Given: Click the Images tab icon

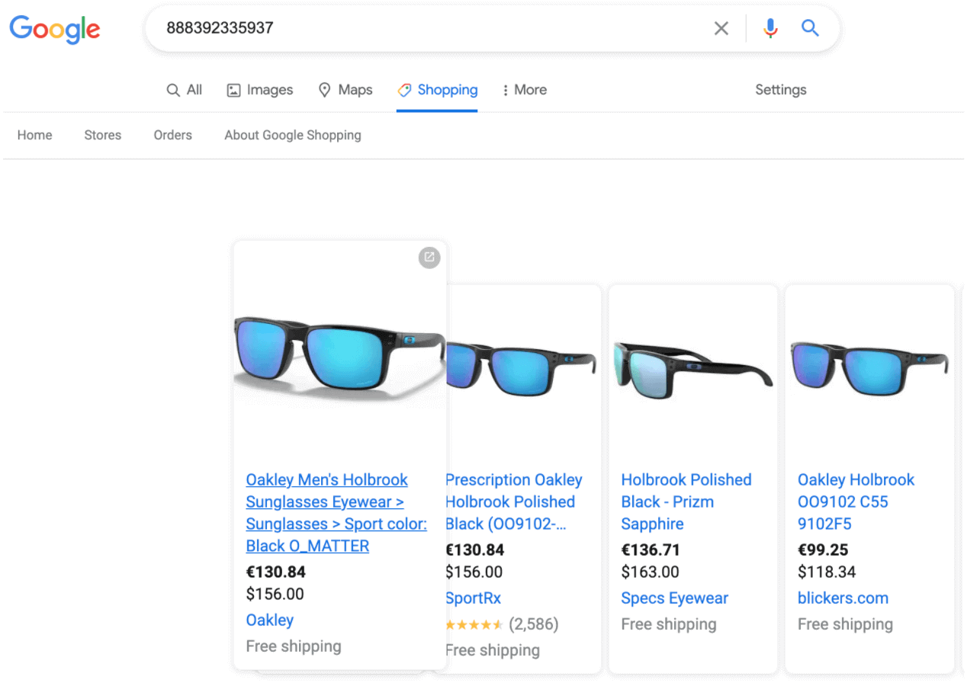Looking at the screenshot, I should tap(233, 89).
